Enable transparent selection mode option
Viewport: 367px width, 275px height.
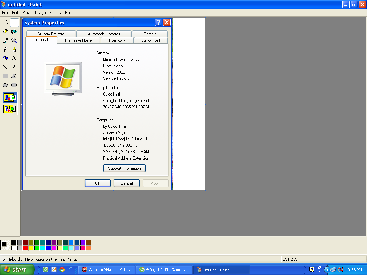tap(10, 109)
